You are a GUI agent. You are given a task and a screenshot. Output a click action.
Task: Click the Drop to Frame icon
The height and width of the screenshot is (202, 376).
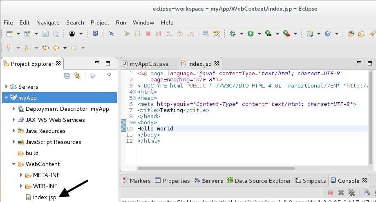[x=206, y=34]
